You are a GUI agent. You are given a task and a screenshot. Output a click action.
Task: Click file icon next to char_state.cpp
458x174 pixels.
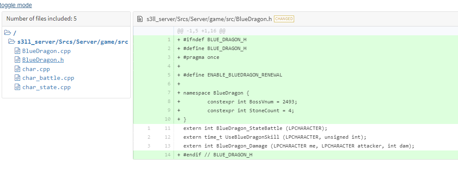click(18, 87)
